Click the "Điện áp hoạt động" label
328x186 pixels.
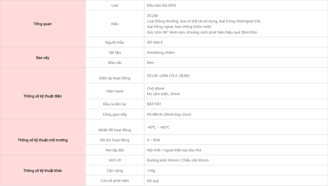[115, 78]
